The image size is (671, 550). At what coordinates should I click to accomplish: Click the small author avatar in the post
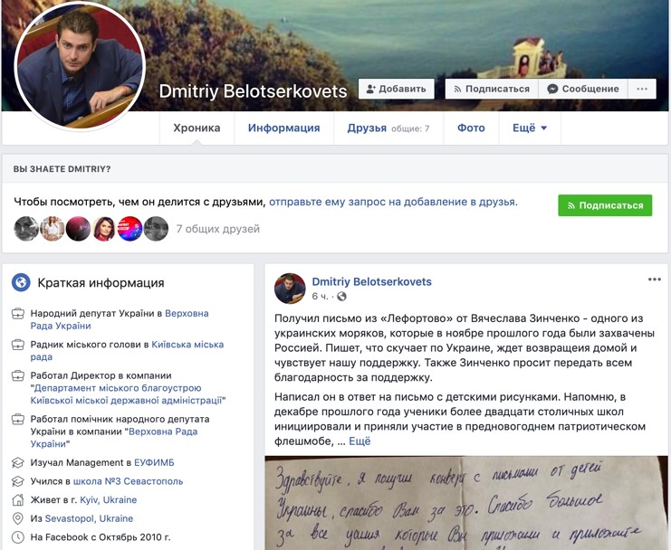tap(290, 289)
